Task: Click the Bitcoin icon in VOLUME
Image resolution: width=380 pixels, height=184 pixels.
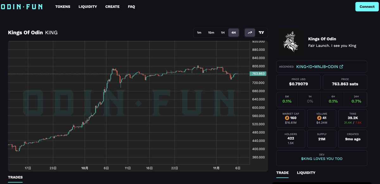Action: coord(319,118)
